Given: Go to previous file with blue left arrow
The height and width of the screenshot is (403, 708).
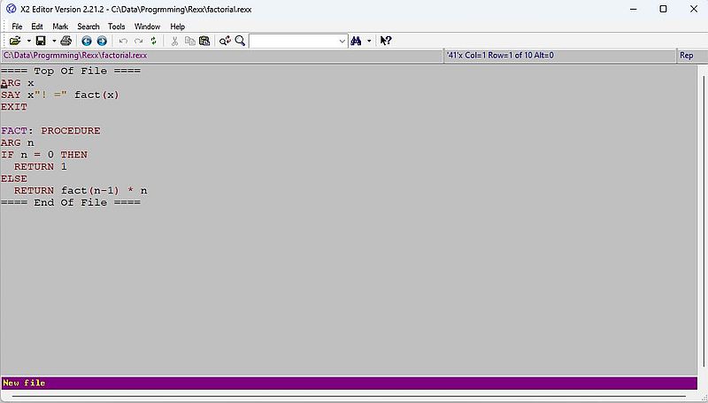Looking at the screenshot, I should point(87,41).
